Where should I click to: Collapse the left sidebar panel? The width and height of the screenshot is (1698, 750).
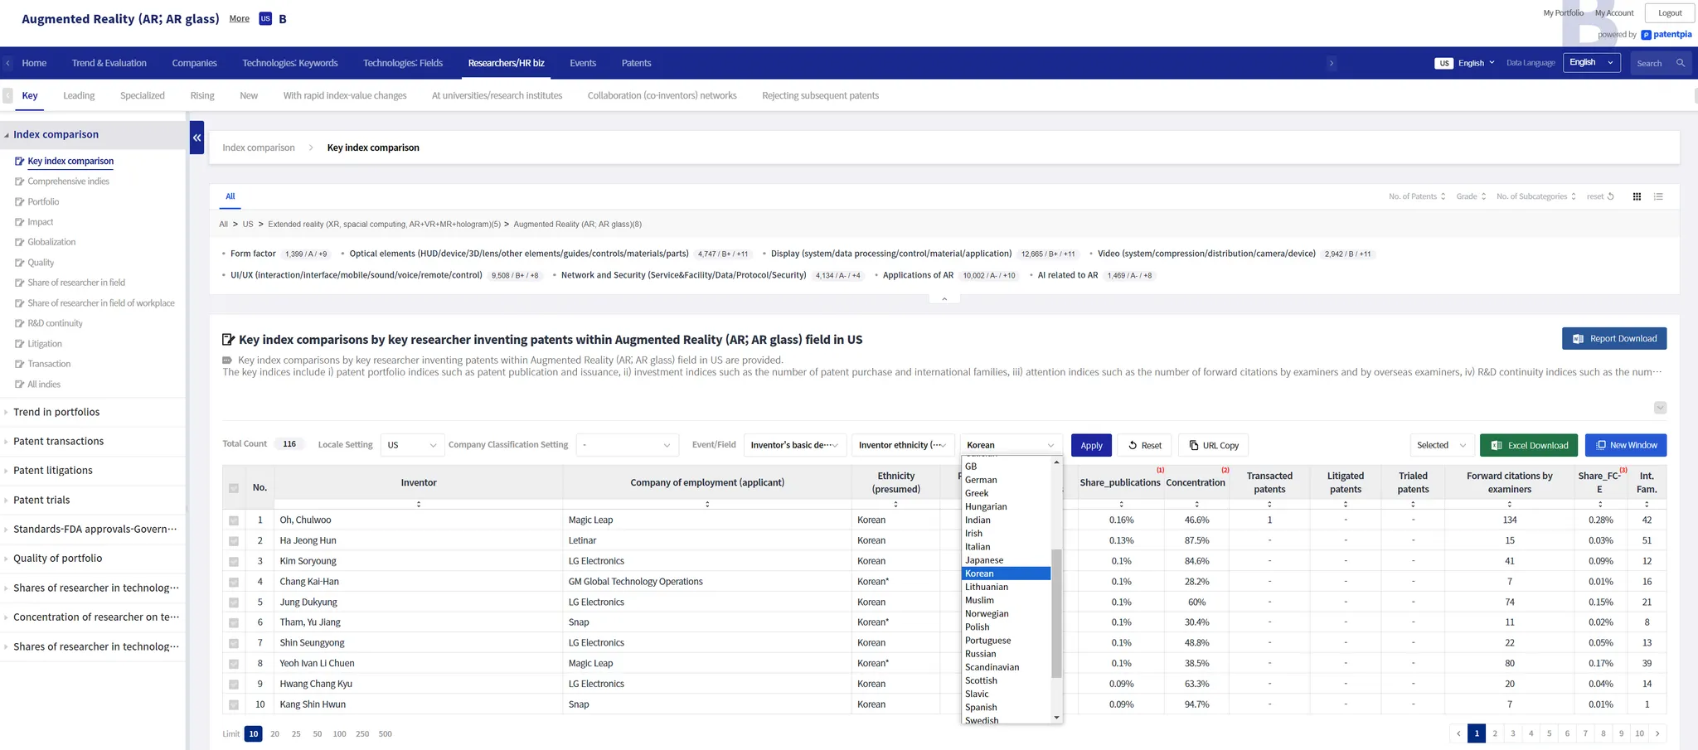click(196, 138)
